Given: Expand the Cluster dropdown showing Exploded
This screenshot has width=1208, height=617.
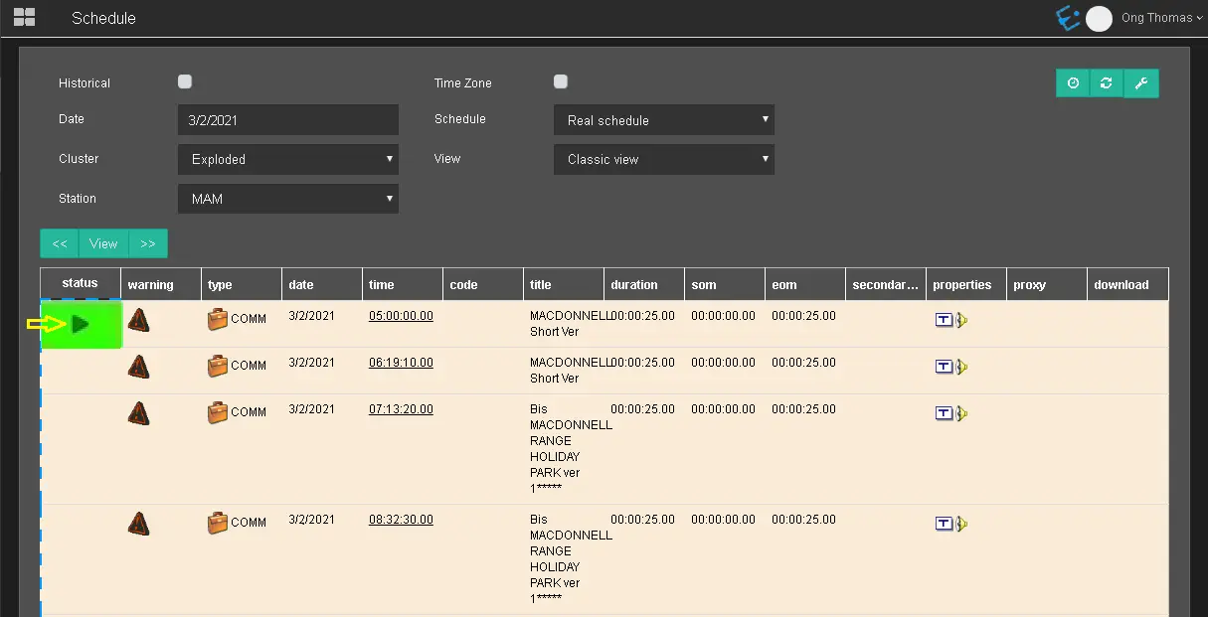Looking at the screenshot, I should (x=288, y=159).
